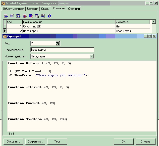Open the Объекты скидок tab

[13, 9]
